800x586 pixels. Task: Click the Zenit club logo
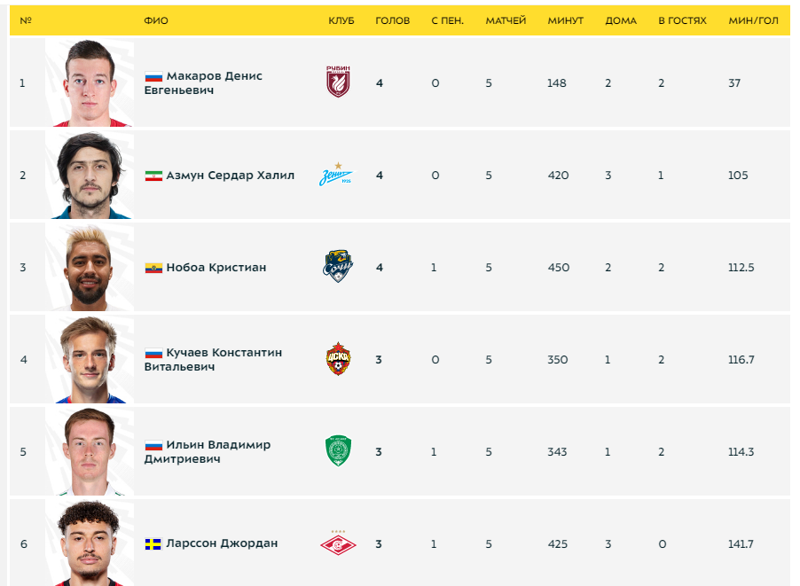[x=336, y=175]
